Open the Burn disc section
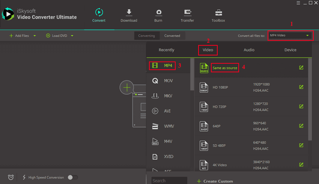The width and height of the screenshot is (319, 184). 158,13
